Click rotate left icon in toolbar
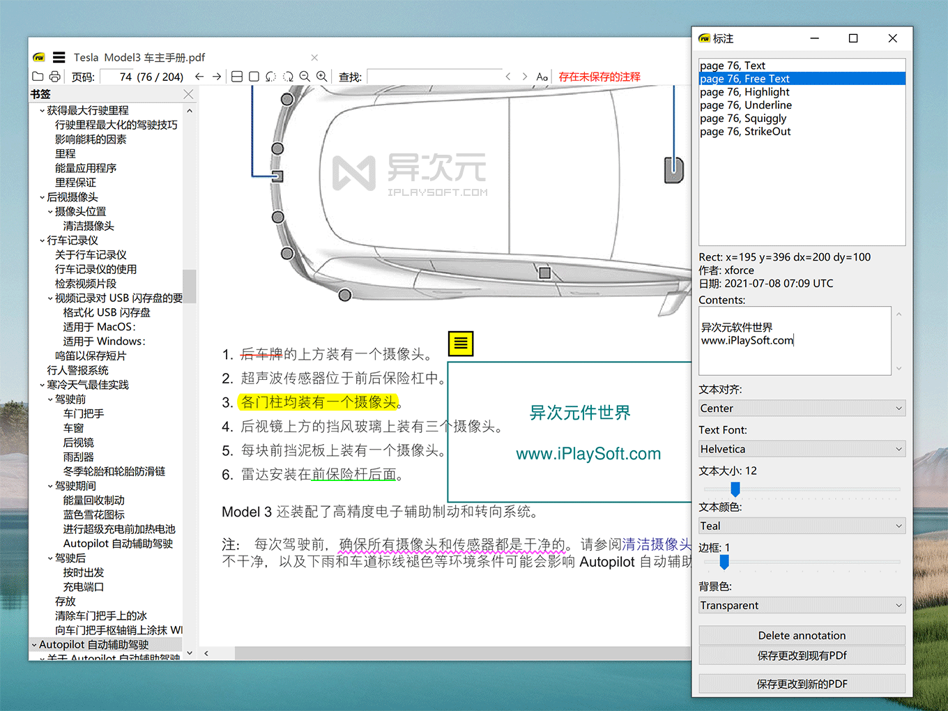The height and width of the screenshot is (711, 948). tap(271, 77)
